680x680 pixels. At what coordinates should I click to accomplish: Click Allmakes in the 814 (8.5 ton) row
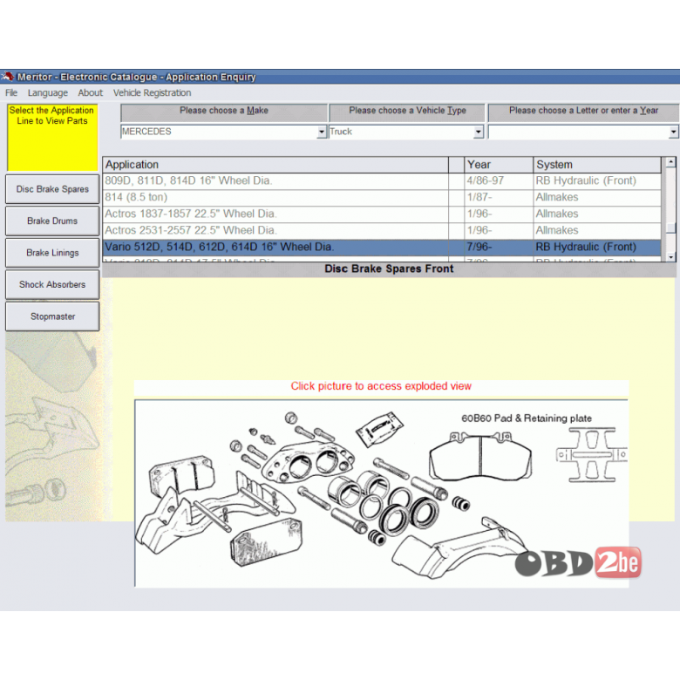pyautogui.click(x=596, y=197)
